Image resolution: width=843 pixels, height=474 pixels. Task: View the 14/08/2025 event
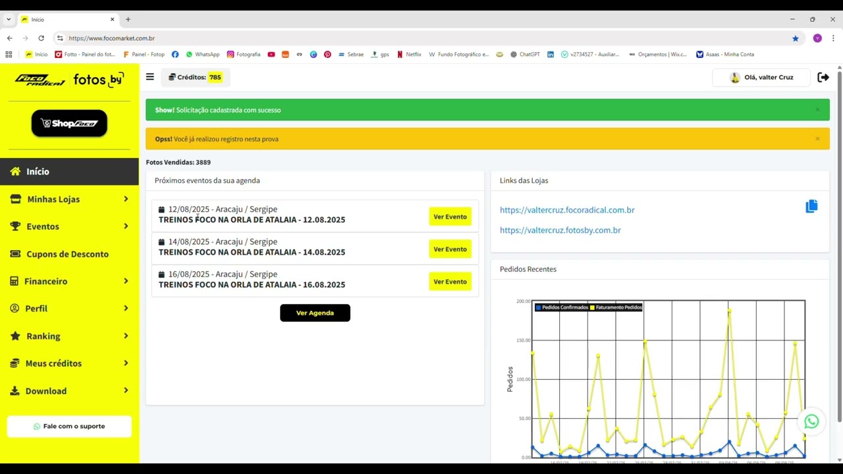(x=450, y=249)
